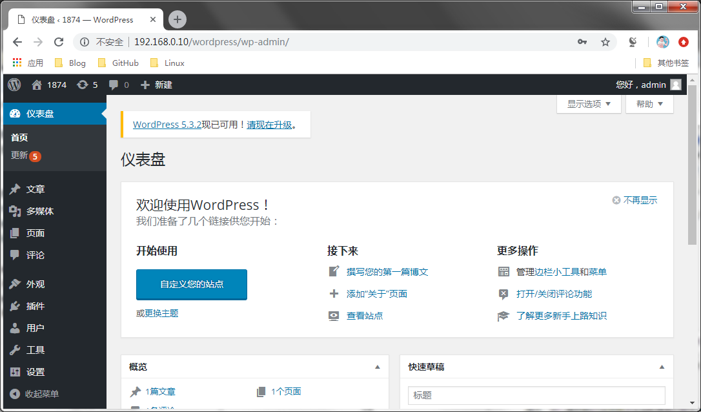
Task: Click the site info icon in address bar
Action: pos(85,42)
